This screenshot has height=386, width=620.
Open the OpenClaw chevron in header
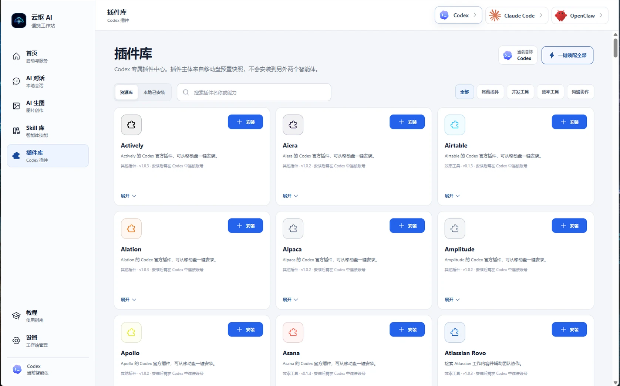tap(601, 16)
